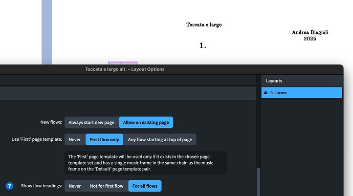Viewport: 353px width, 196px height.
Task: Select the Full score layout row
Action: point(302,93)
